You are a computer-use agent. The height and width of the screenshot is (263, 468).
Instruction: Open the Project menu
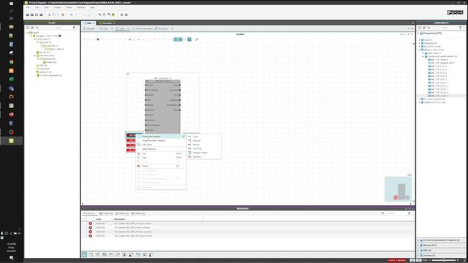57,7
